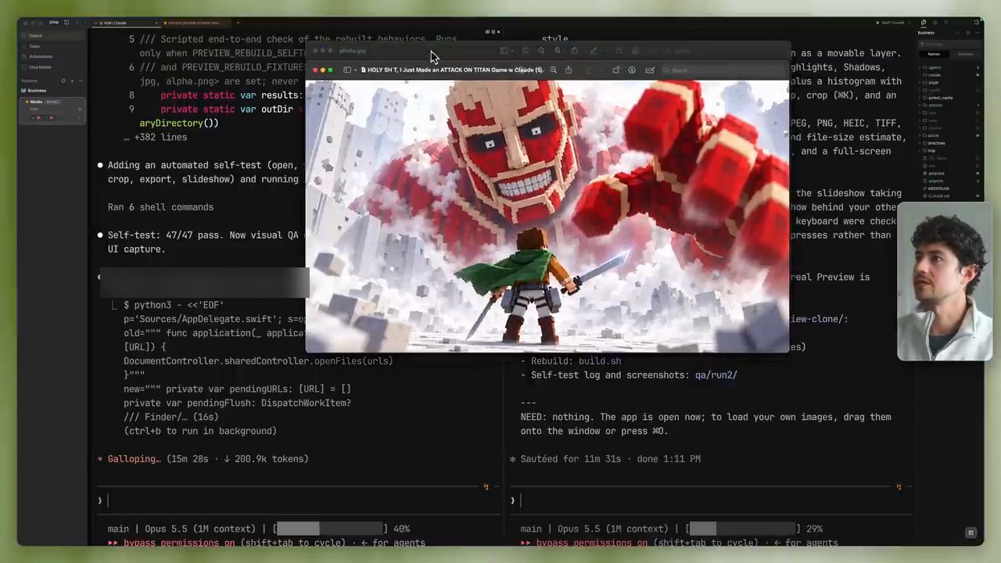Open markup toolbar in the ATTACK ON TITAN window
The image size is (1001, 563).
632,70
